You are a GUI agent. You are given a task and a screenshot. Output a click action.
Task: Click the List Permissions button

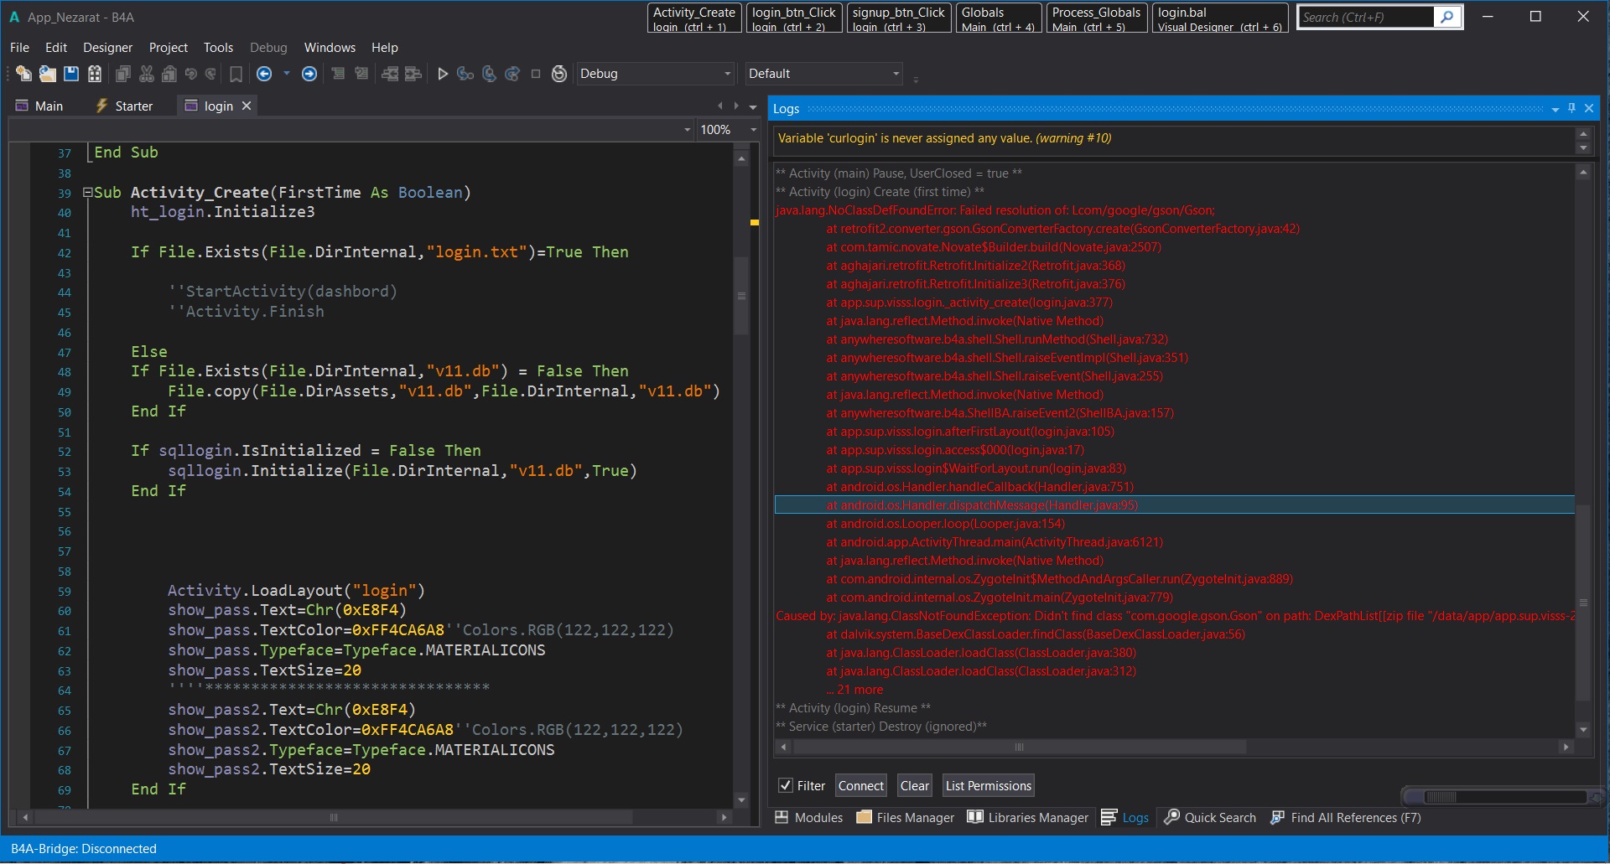point(988,785)
